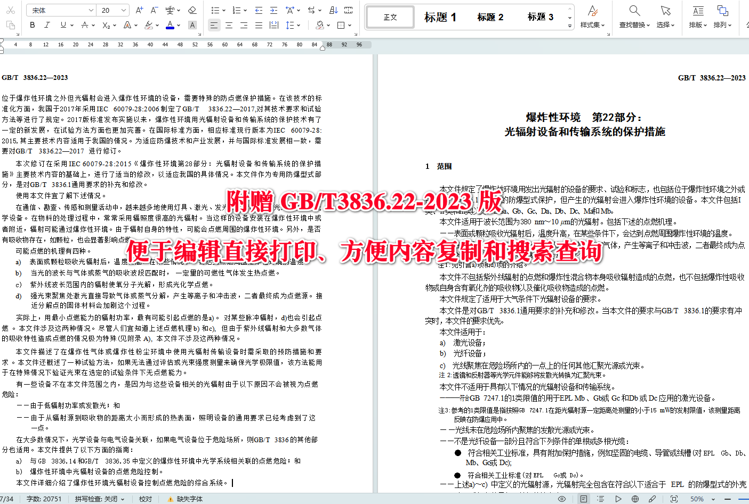Open the Font color dropdown arrow
The height and width of the screenshot is (504, 749).
(179, 25)
